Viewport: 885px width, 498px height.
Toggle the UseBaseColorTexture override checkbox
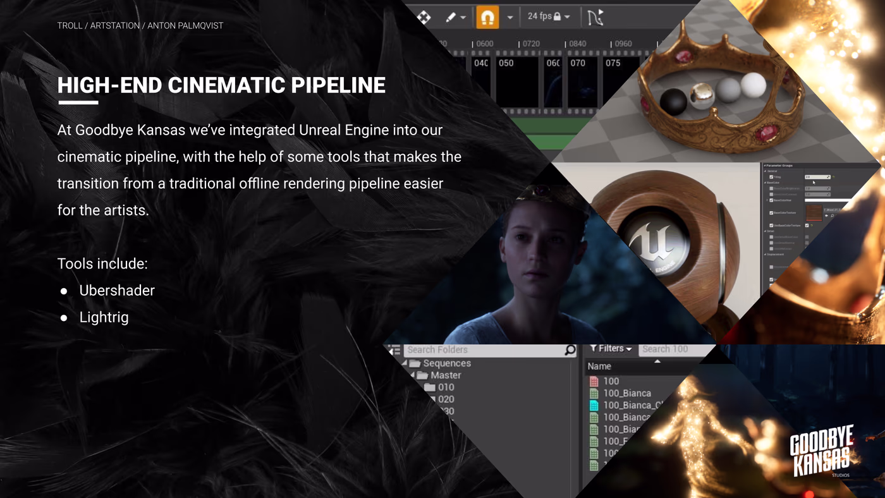click(771, 226)
